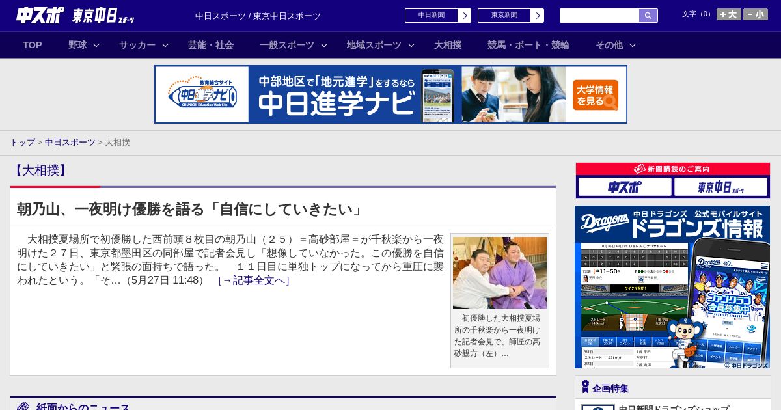Open the ドラゴンズ情報 mobile site banner
Screen dimensions: 781x410
[x=672, y=287]
